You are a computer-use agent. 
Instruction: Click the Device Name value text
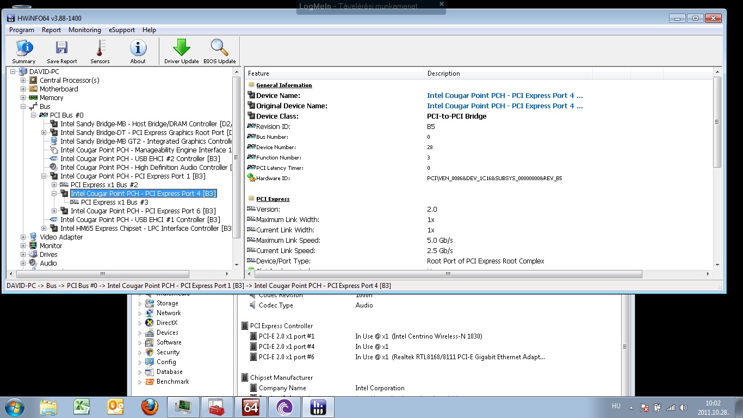tap(505, 96)
